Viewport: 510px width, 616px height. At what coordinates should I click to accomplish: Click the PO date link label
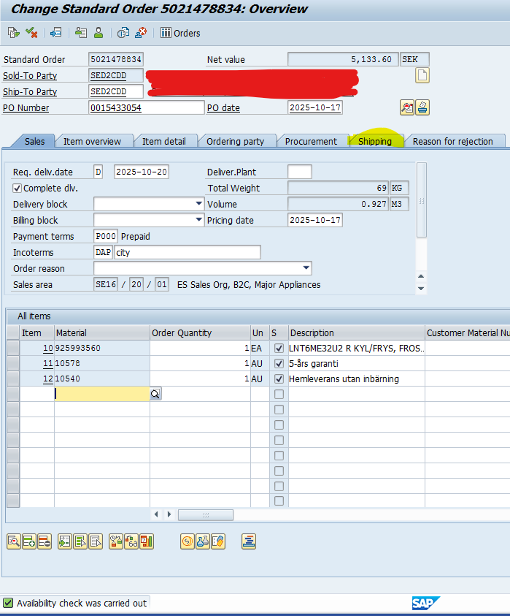point(223,108)
